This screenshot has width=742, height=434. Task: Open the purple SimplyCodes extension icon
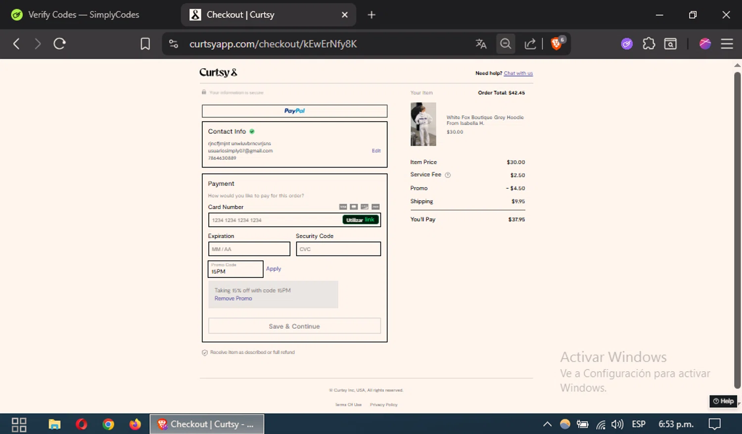point(627,44)
